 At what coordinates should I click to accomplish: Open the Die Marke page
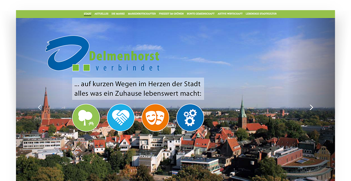coord(118,14)
